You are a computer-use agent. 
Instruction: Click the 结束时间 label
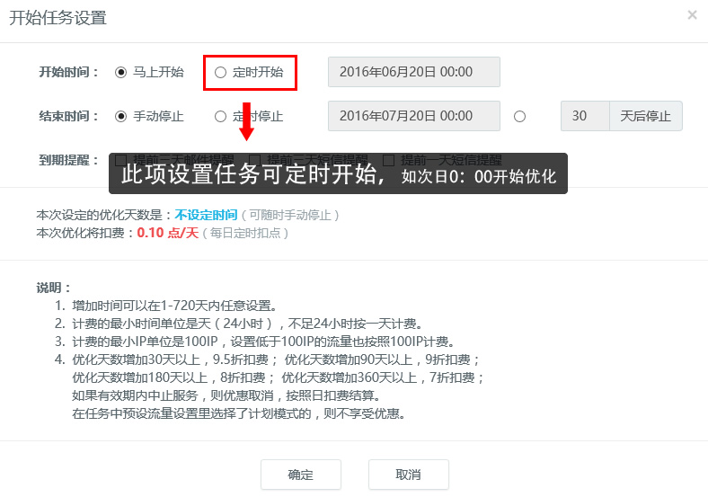(68, 117)
